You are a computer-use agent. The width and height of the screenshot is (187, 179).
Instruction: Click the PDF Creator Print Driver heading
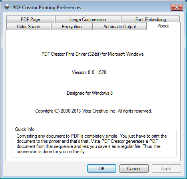coord(93,54)
